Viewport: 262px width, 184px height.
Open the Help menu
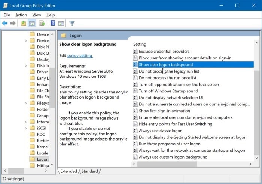51,15
